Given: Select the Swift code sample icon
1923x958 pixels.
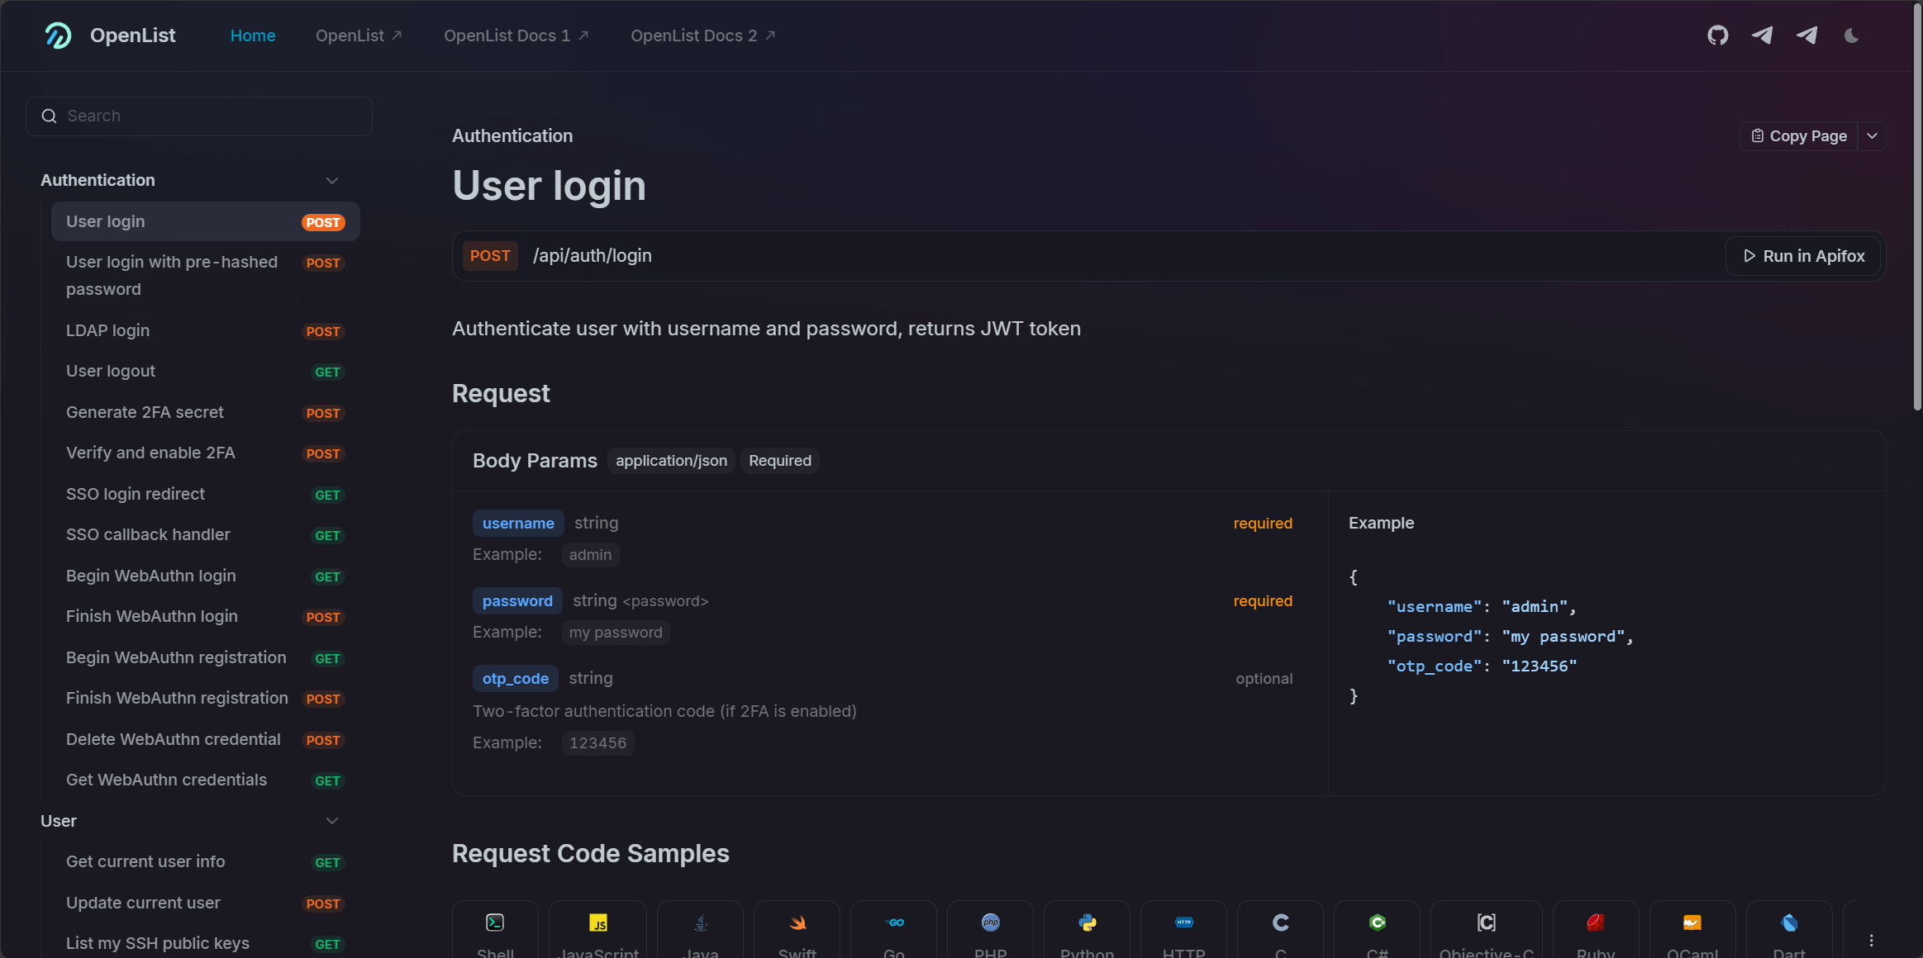Looking at the screenshot, I should 797,922.
